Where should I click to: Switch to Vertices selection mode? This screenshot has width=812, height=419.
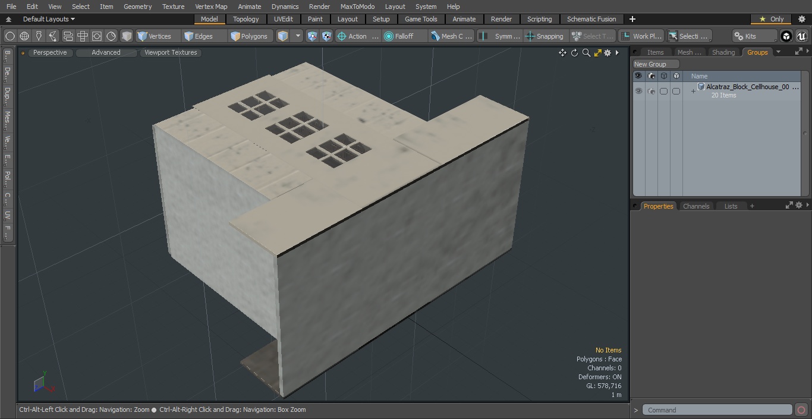(158, 36)
